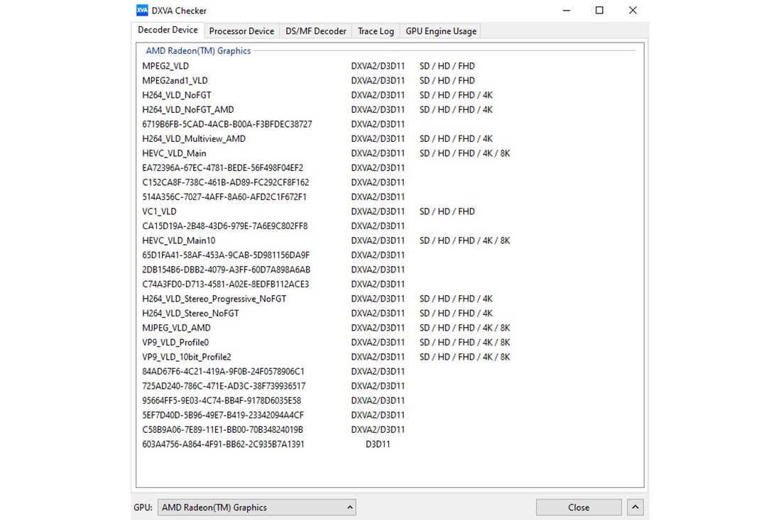Minimize the DXVA Checker window
Screen dimensions: 781x520
[567, 11]
